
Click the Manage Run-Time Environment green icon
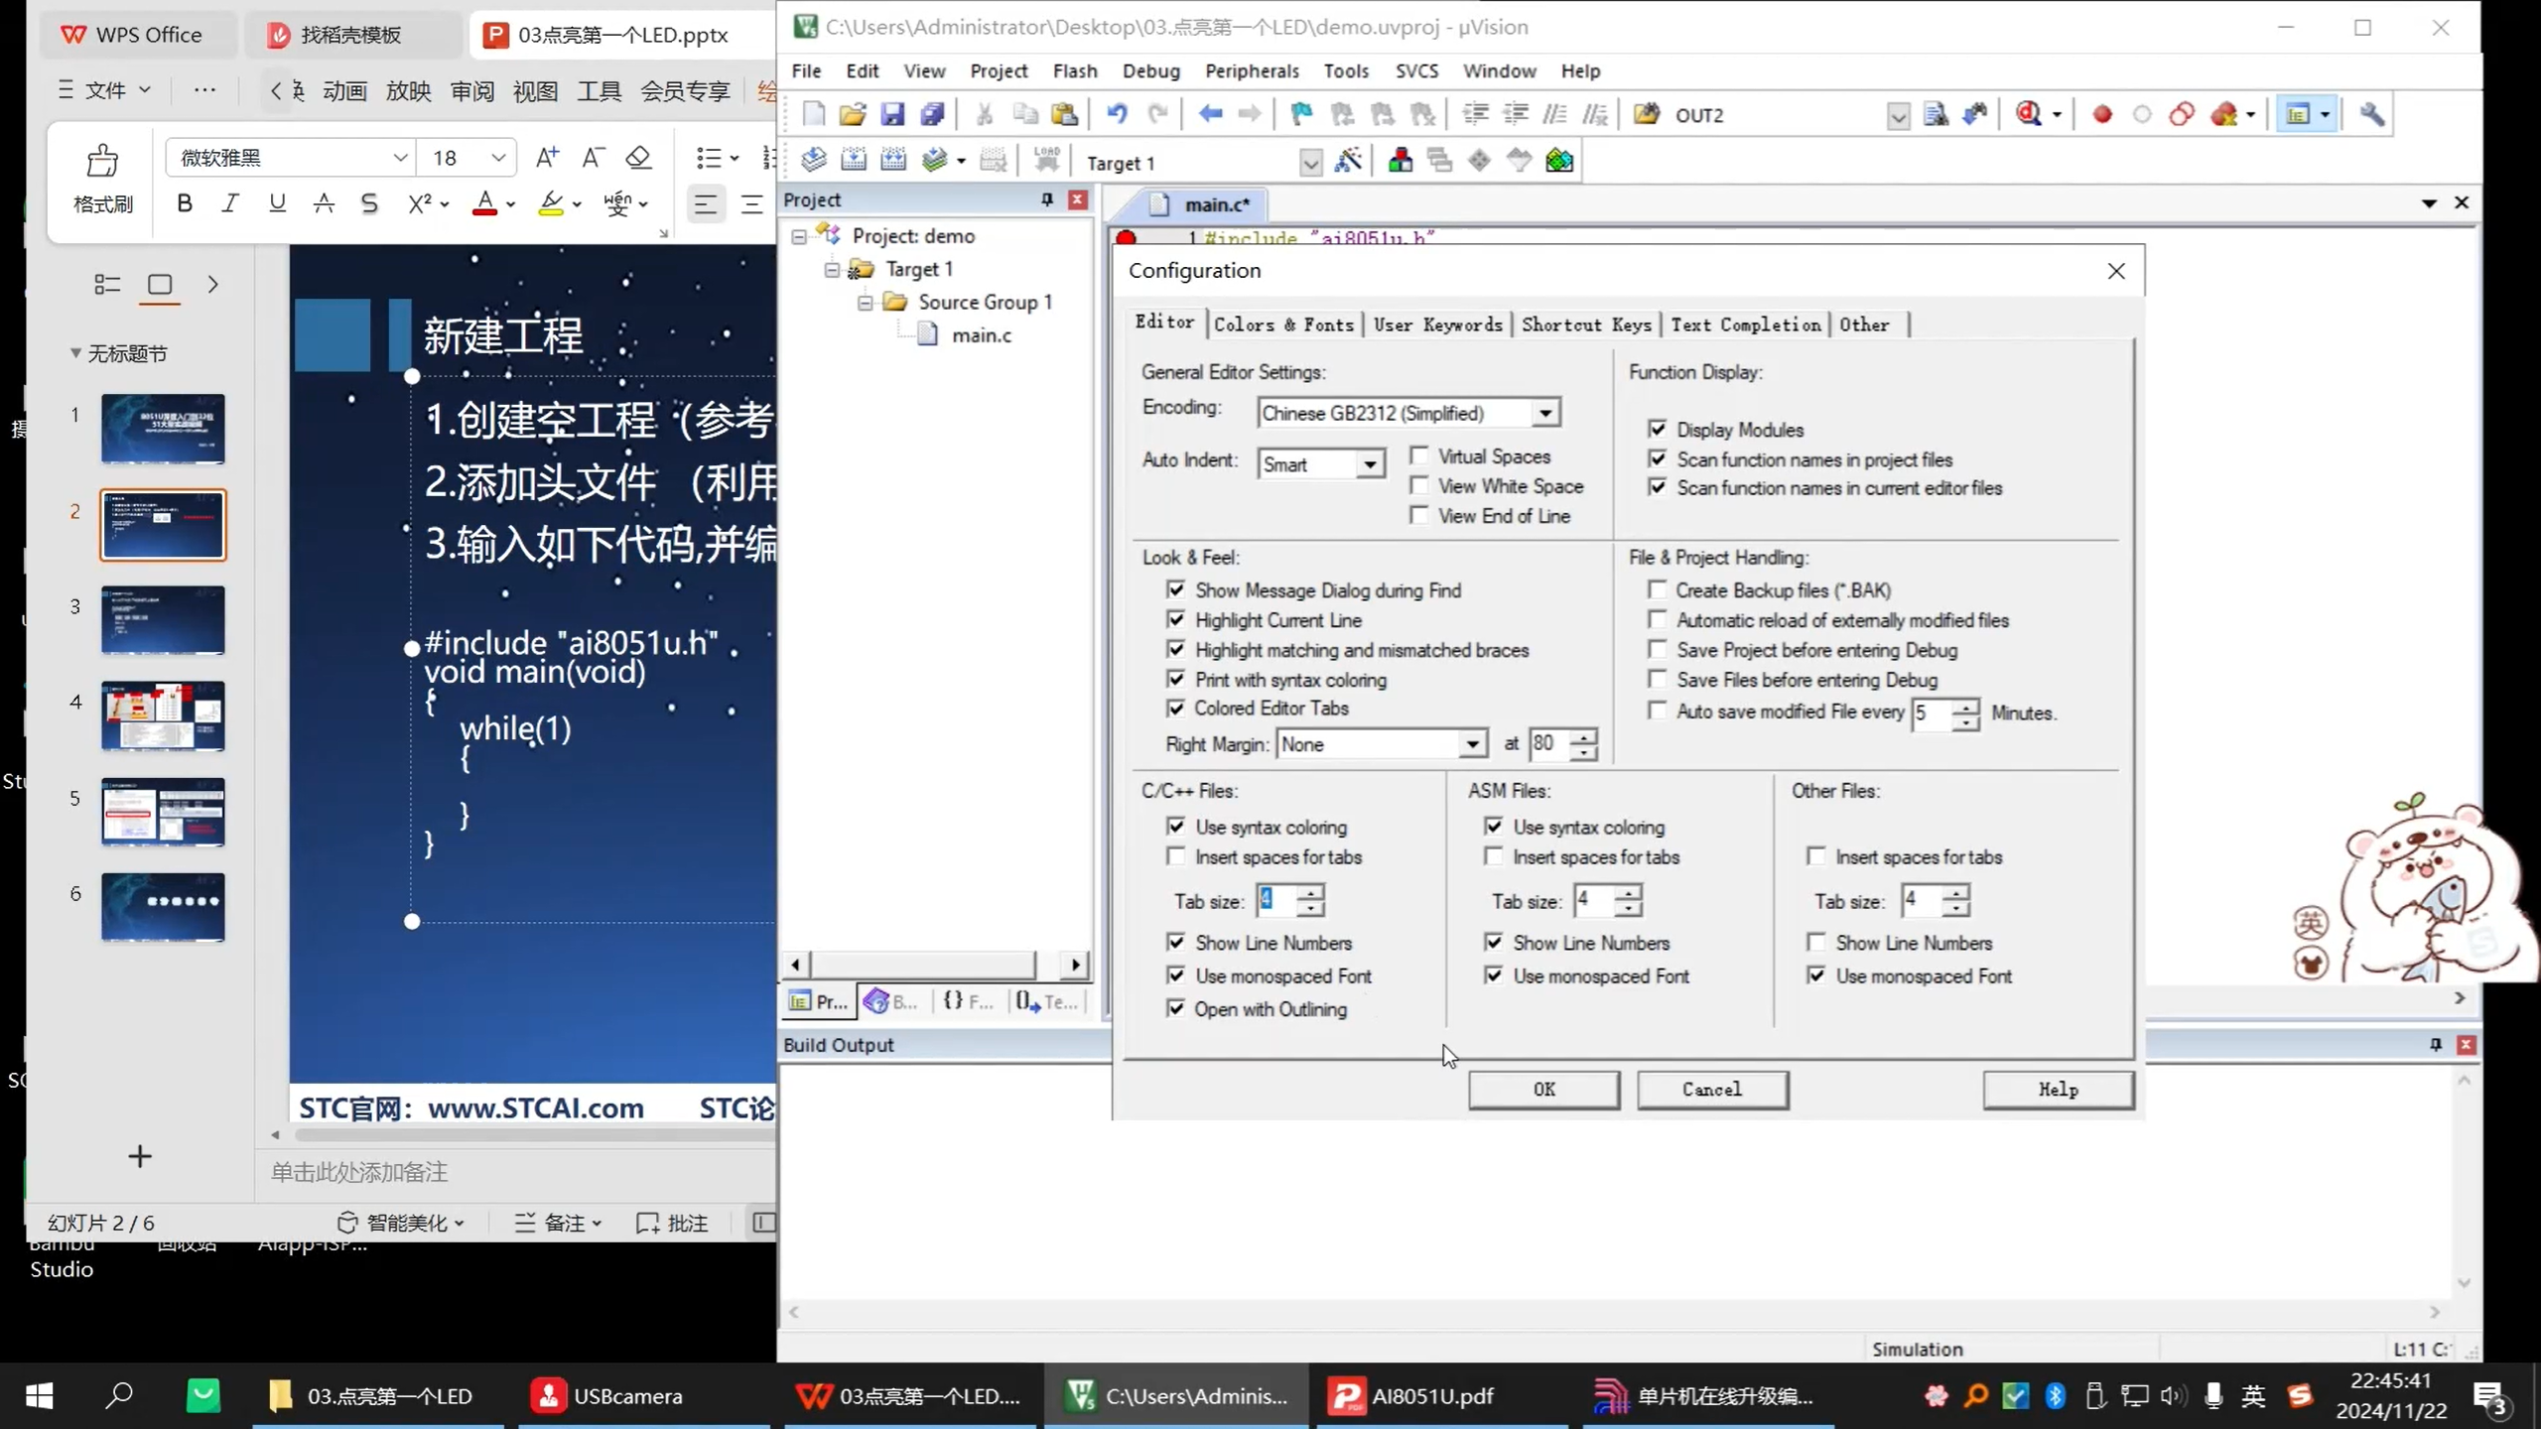click(x=1558, y=161)
